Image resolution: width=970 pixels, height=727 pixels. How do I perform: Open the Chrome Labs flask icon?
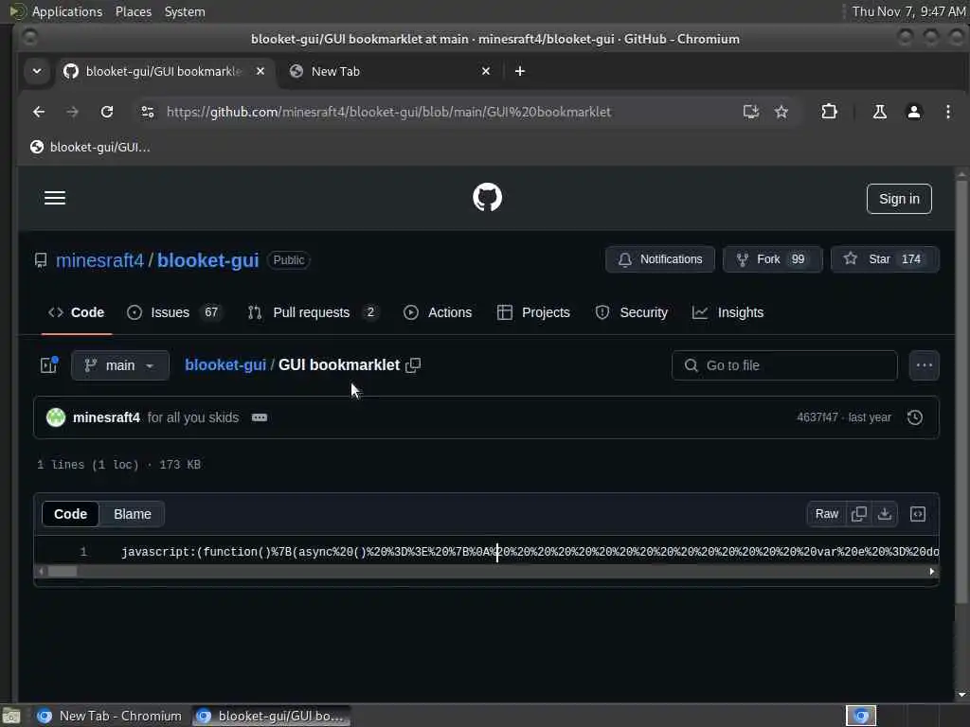point(879,112)
